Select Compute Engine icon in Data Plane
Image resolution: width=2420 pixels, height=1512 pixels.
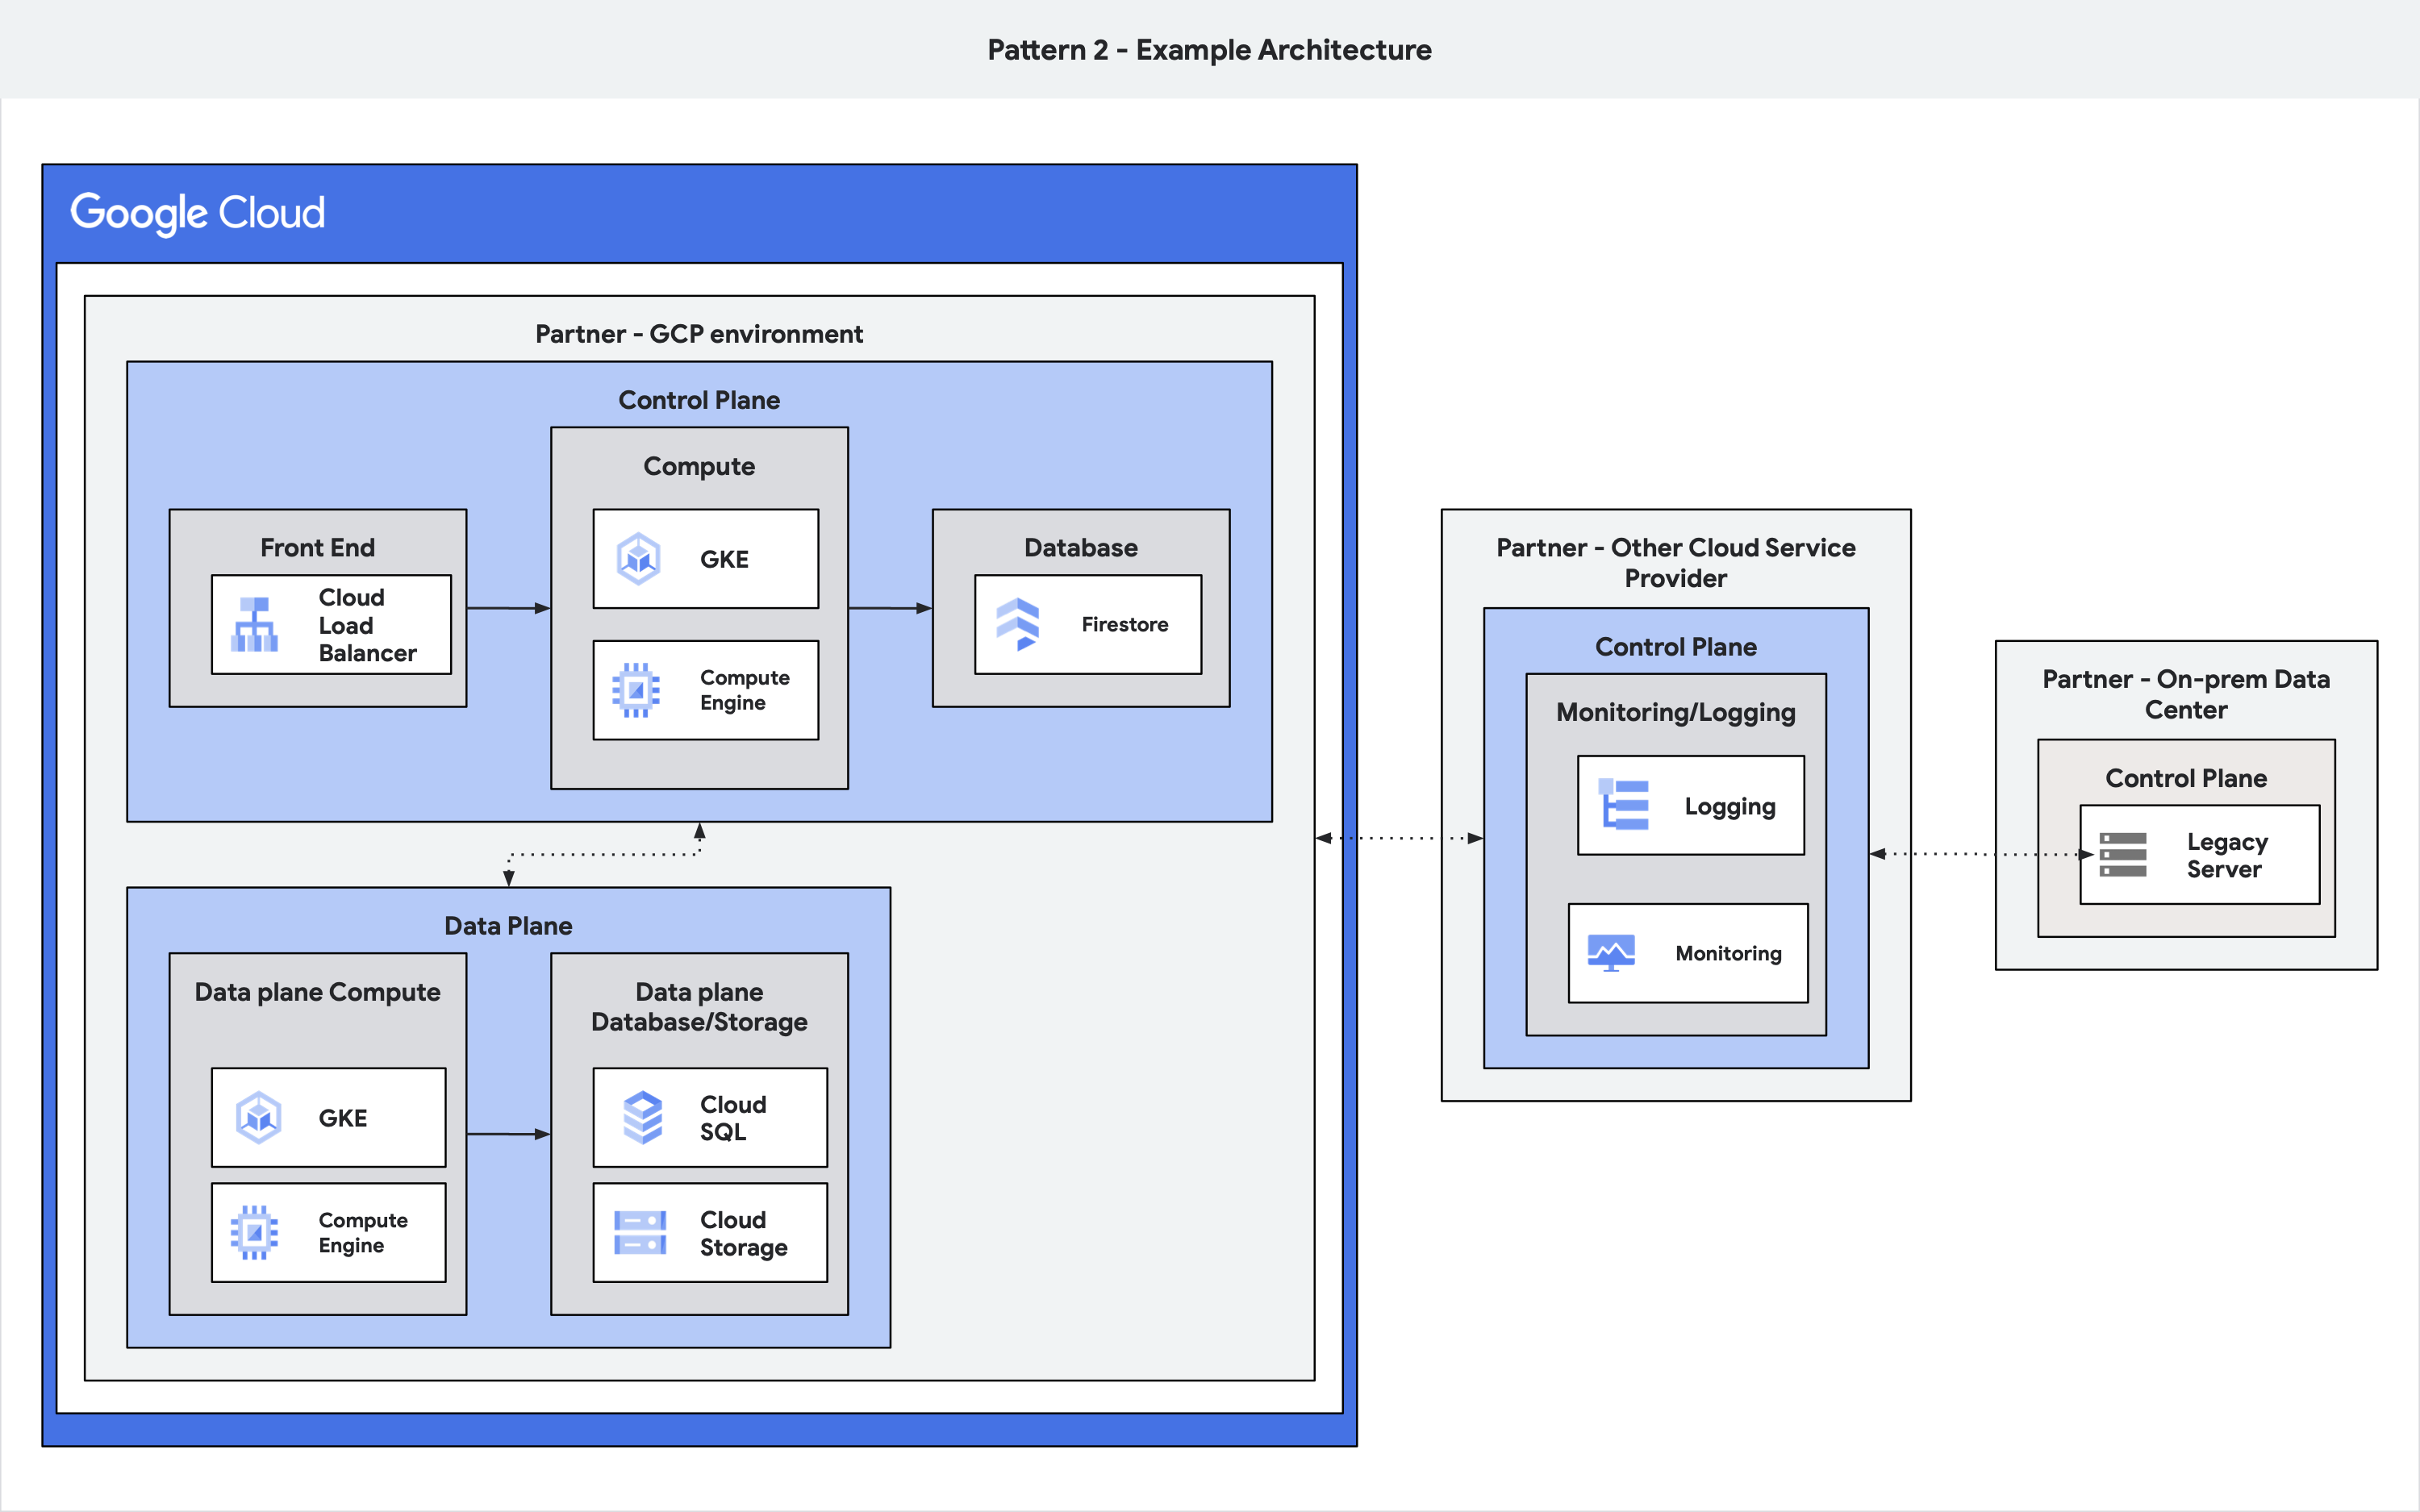click(253, 1233)
